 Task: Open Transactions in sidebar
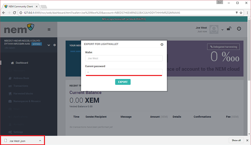pos(21,86)
